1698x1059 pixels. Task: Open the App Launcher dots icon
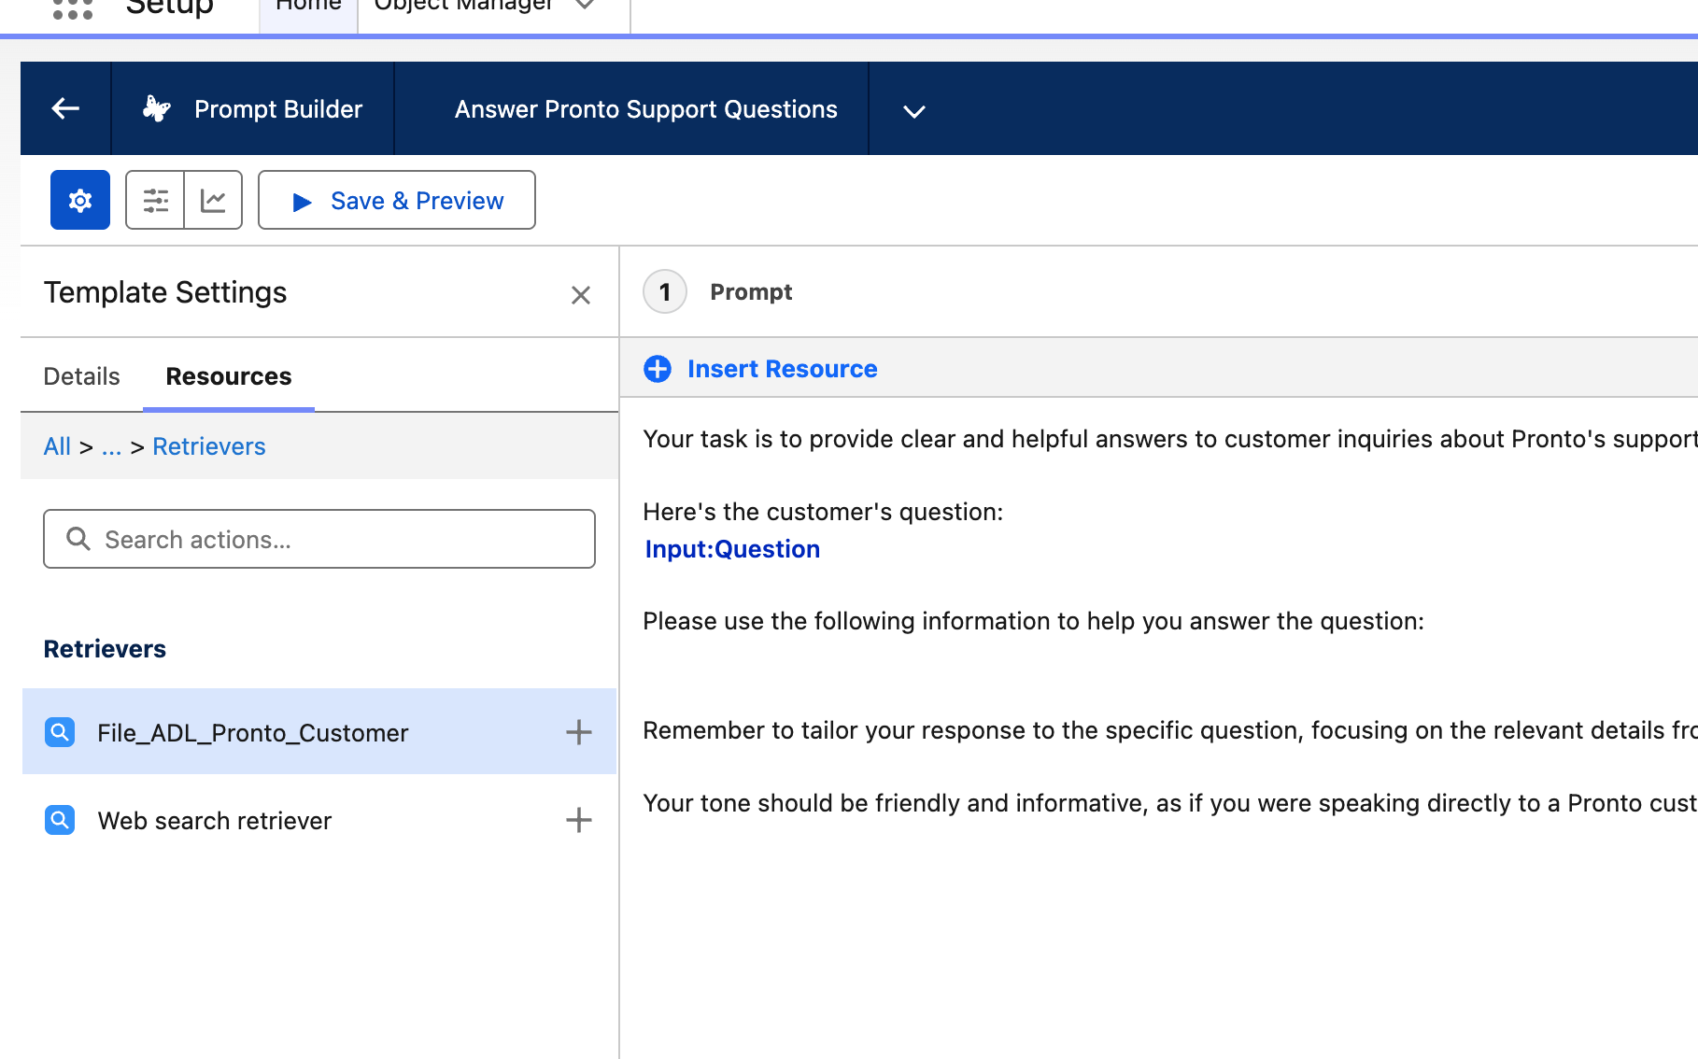[73, 8]
